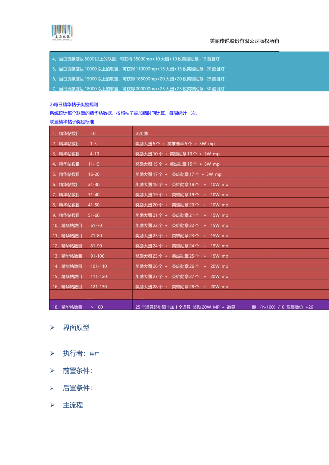Click the ...... ellipsis row in the table

point(89,297)
